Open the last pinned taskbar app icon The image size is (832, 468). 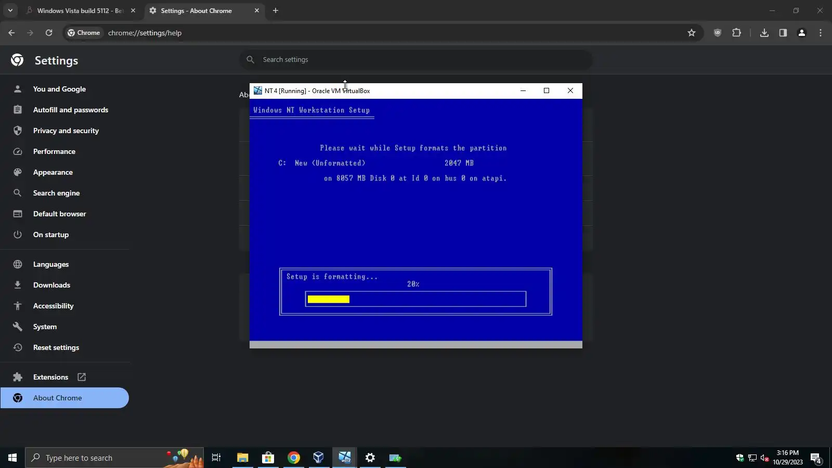point(395,458)
